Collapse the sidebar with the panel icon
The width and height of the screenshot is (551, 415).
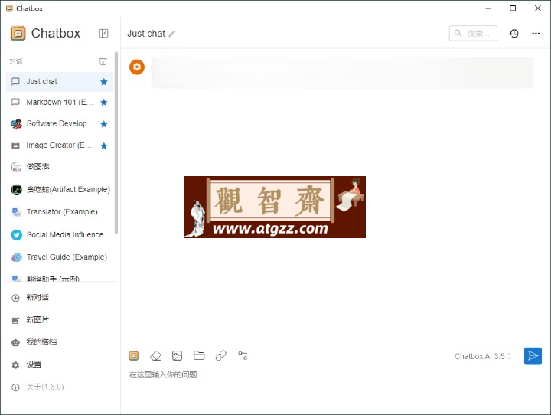tap(103, 34)
